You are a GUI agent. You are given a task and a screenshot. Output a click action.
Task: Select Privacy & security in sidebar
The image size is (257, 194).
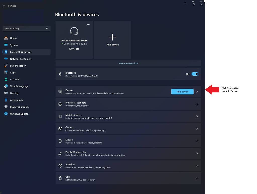click(x=27, y=107)
